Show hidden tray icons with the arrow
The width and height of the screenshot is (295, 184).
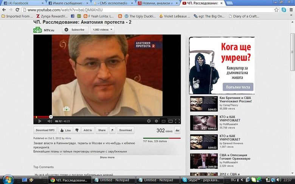tap(242, 180)
